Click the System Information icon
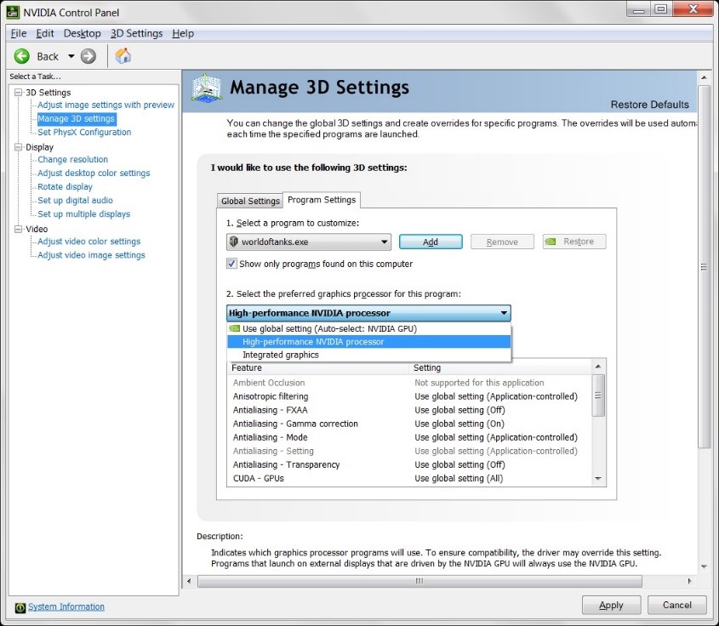Viewport: 719px width, 626px height. click(x=20, y=607)
